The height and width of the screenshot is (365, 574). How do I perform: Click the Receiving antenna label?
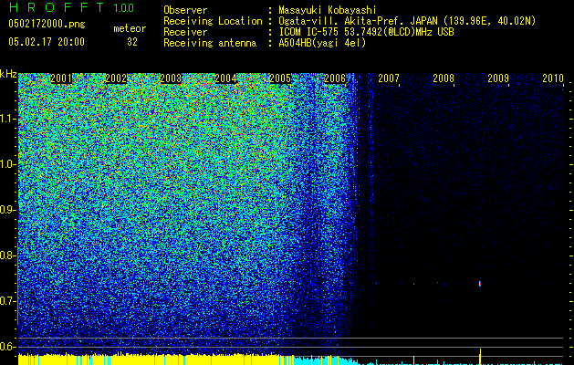point(210,43)
